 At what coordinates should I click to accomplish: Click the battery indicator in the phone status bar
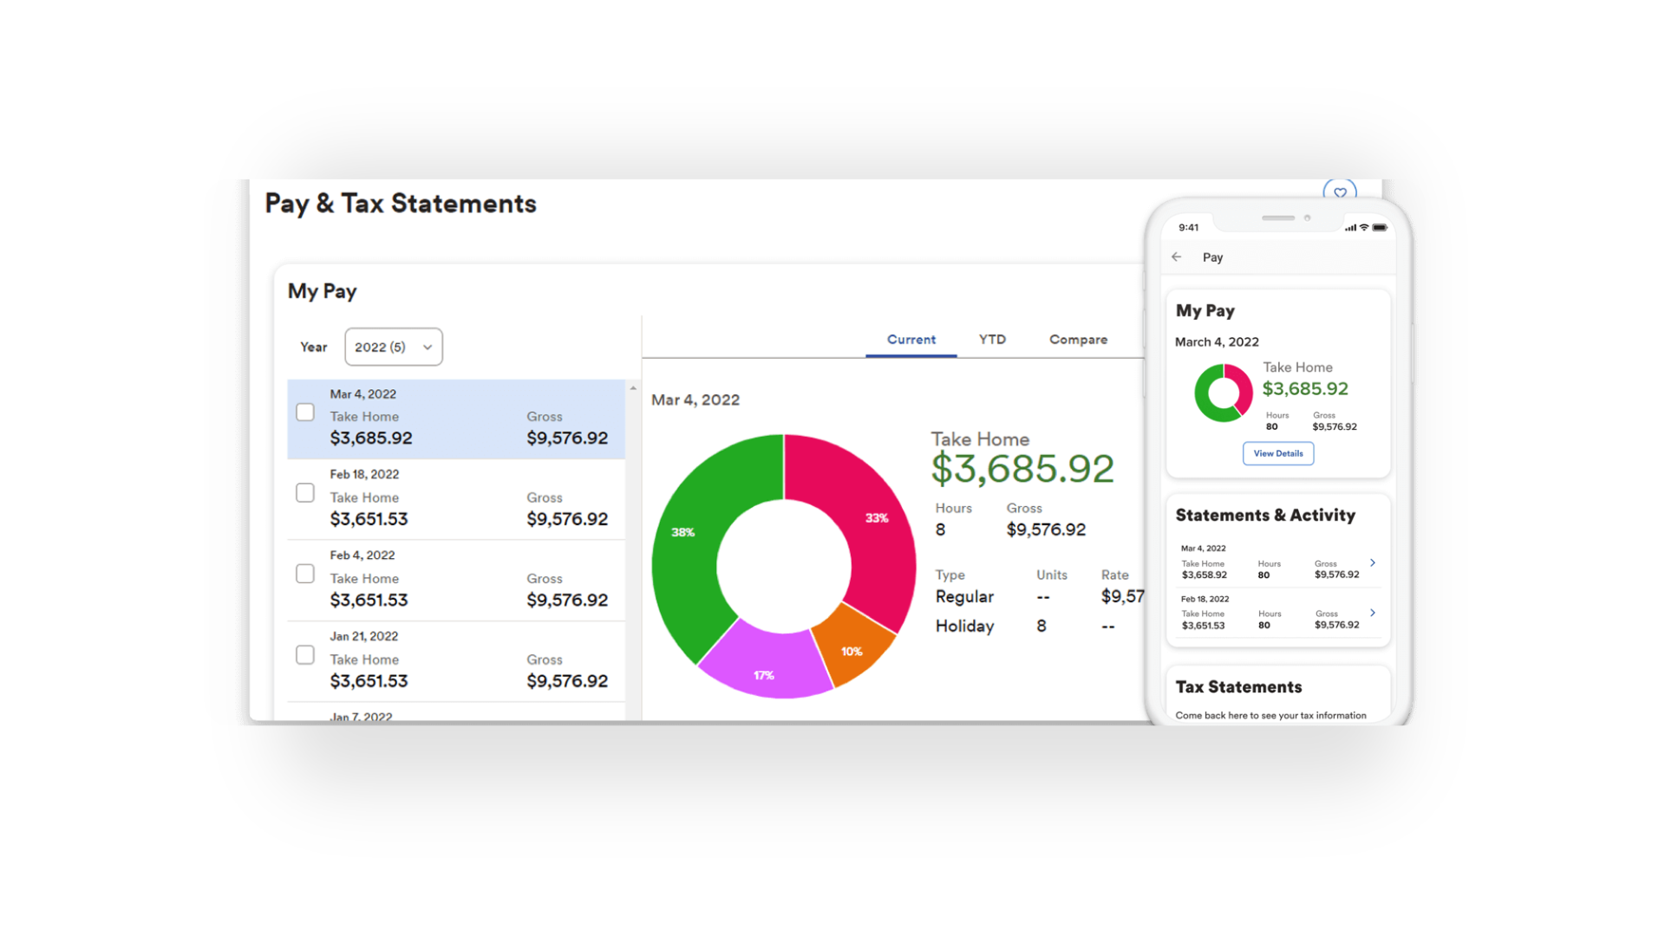pyautogui.click(x=1381, y=227)
